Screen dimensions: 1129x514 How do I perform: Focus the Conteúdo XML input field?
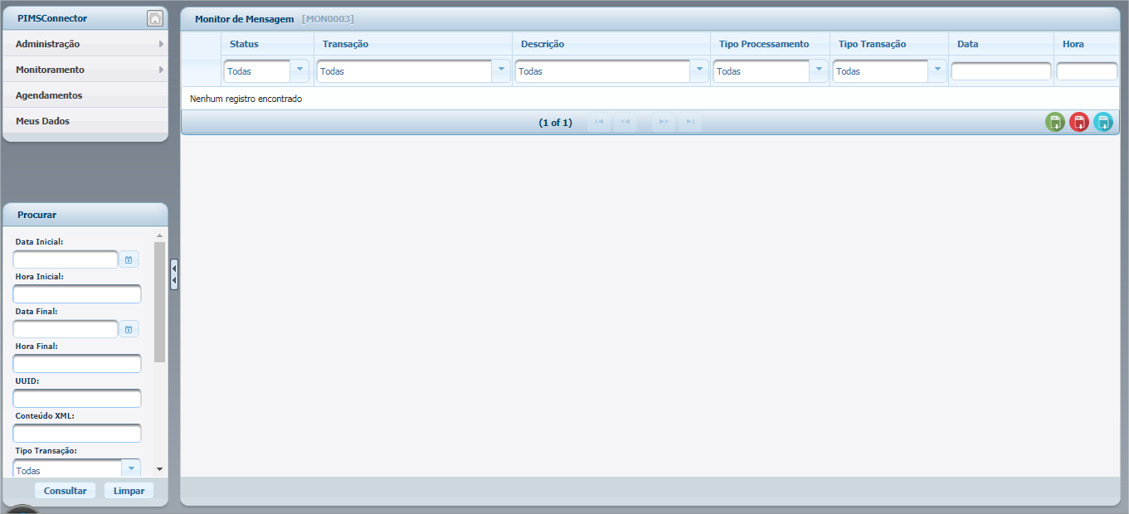77,434
